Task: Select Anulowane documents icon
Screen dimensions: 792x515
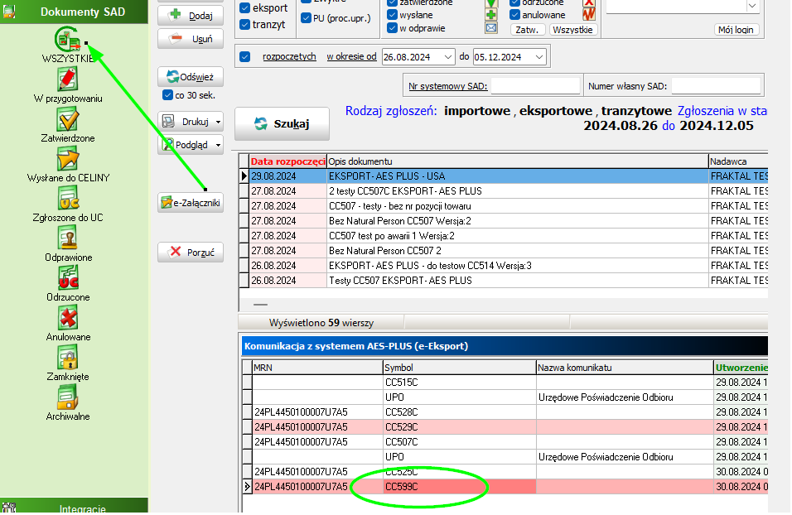Action: 68,318
